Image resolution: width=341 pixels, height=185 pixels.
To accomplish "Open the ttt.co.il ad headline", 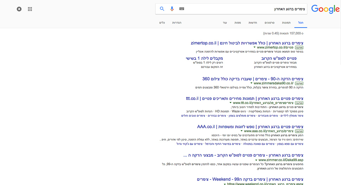I will 244,98.
